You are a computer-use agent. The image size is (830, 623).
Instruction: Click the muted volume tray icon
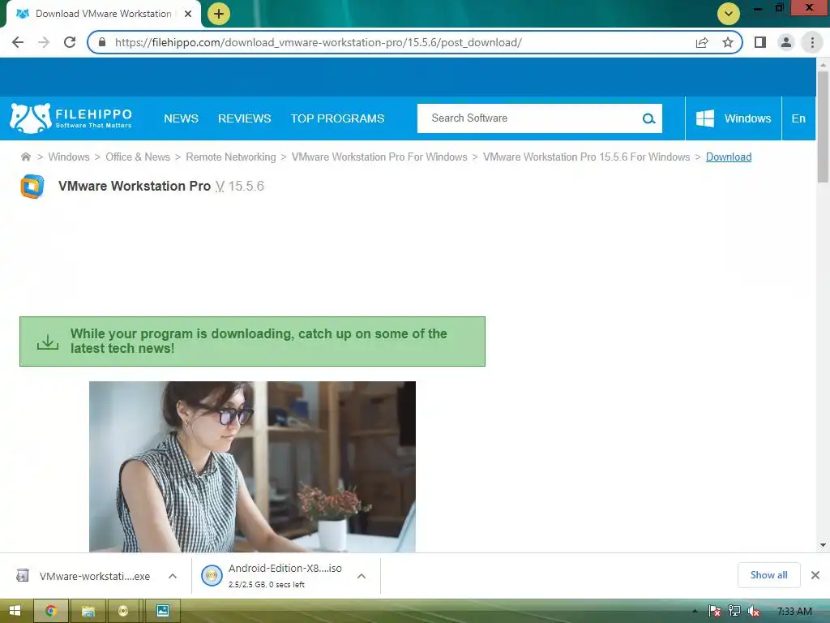pos(754,611)
